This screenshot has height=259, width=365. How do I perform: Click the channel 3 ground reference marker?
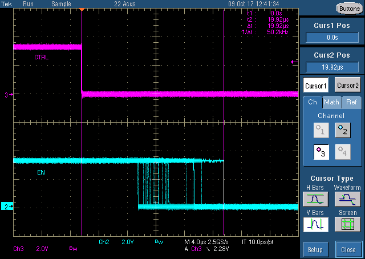pyautogui.click(x=9, y=95)
